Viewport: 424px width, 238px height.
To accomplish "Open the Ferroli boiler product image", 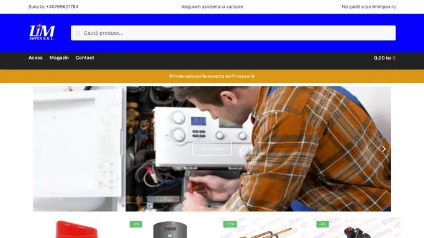I will pos(170,230).
